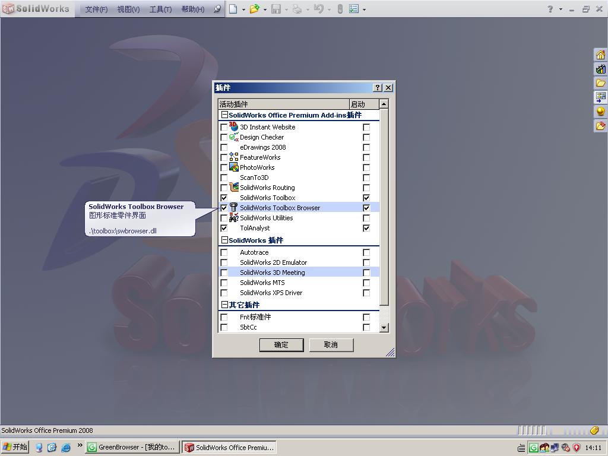Click the Rebuild traffic-light icon
This screenshot has height=456, width=608.
click(340, 9)
